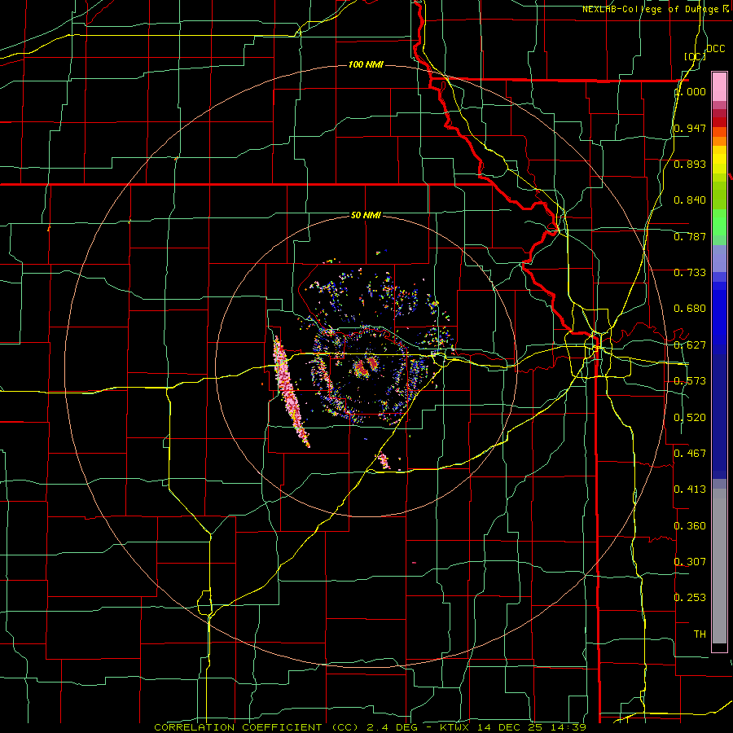Click the DCC label above the color scale
The image size is (733, 733).
pos(715,49)
